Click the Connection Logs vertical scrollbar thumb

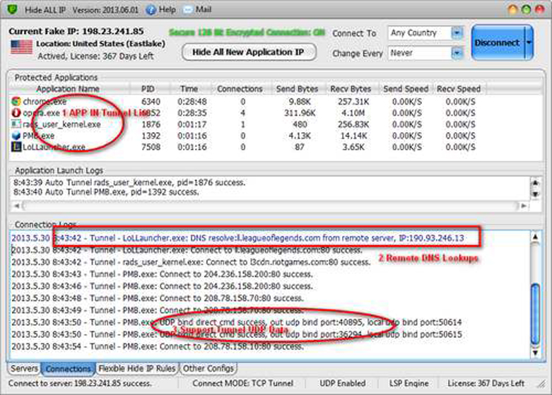(x=536, y=314)
